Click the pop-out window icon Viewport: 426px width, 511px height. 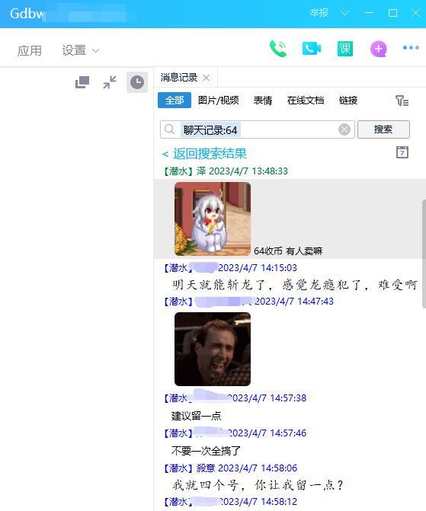(82, 82)
